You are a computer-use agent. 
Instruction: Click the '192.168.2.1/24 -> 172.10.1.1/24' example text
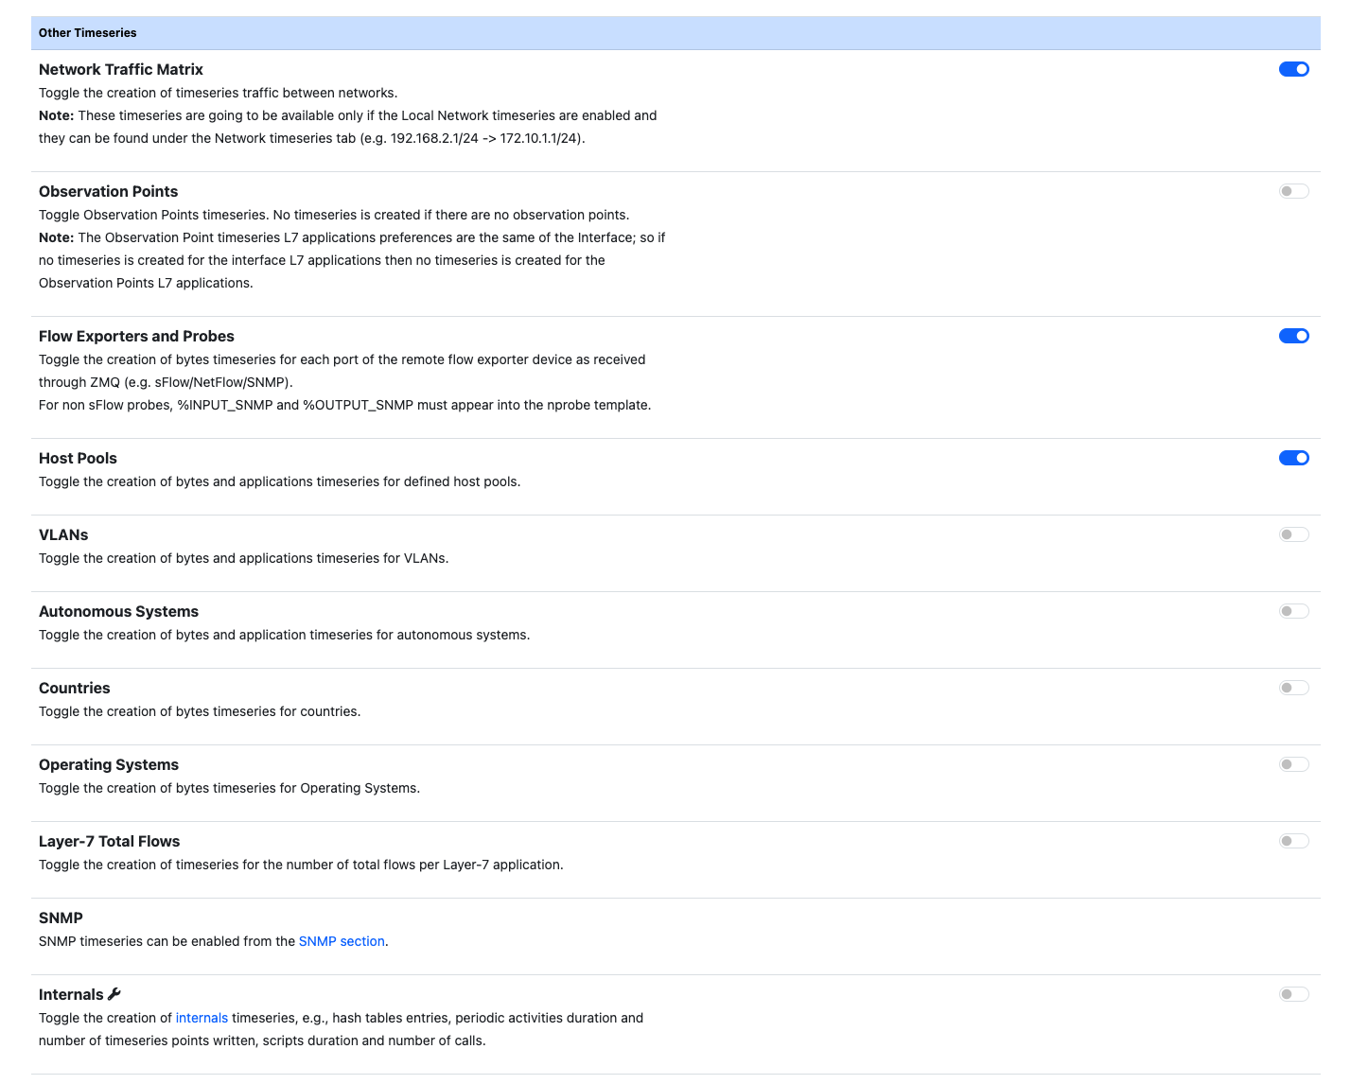[485, 138]
